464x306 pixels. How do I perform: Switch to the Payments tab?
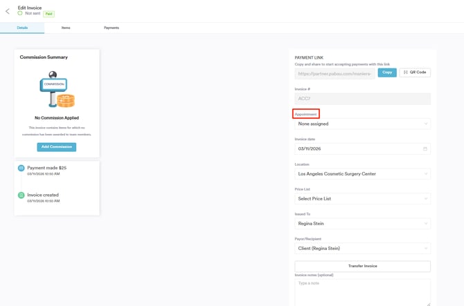click(111, 28)
